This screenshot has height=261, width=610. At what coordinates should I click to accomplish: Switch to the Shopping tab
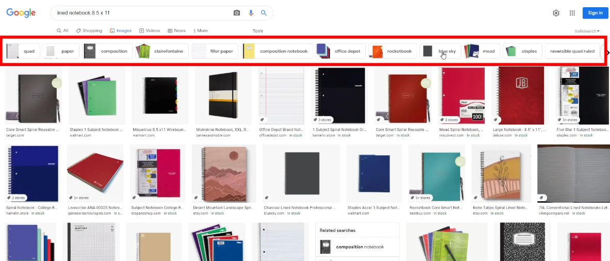click(x=89, y=30)
